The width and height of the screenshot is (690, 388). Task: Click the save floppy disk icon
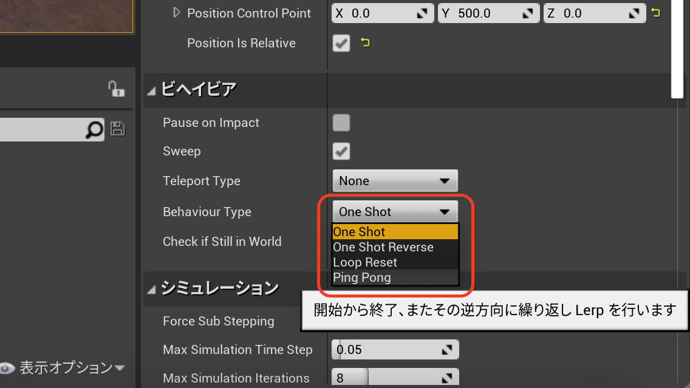click(x=118, y=129)
